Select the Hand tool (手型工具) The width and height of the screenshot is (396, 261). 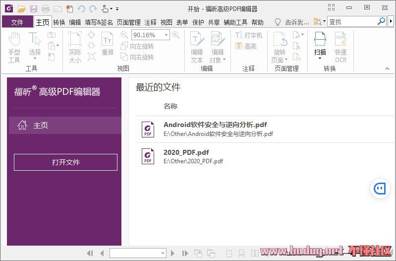tap(14, 47)
